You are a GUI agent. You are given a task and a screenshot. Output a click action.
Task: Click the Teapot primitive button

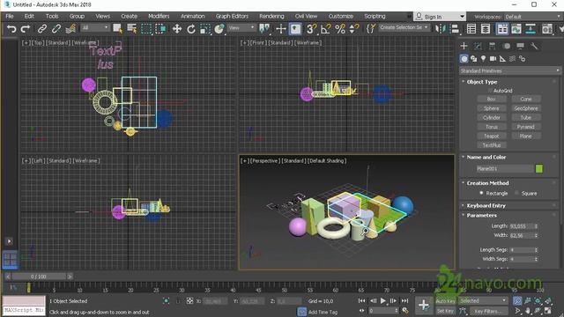click(492, 136)
